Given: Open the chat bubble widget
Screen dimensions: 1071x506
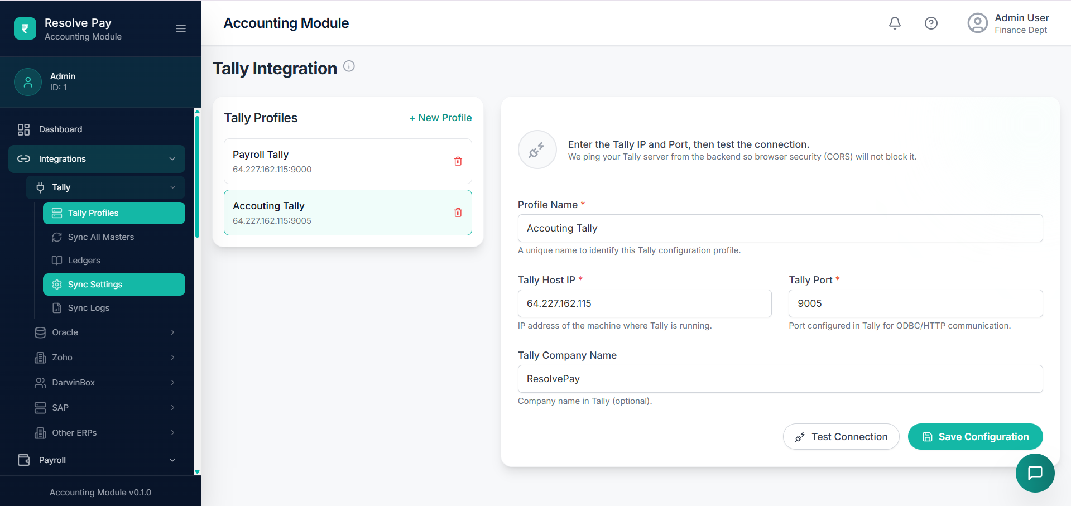Looking at the screenshot, I should coord(1035,473).
